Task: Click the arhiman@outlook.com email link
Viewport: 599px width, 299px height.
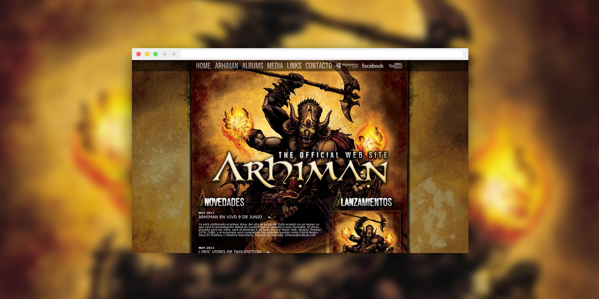Action: coord(300,235)
